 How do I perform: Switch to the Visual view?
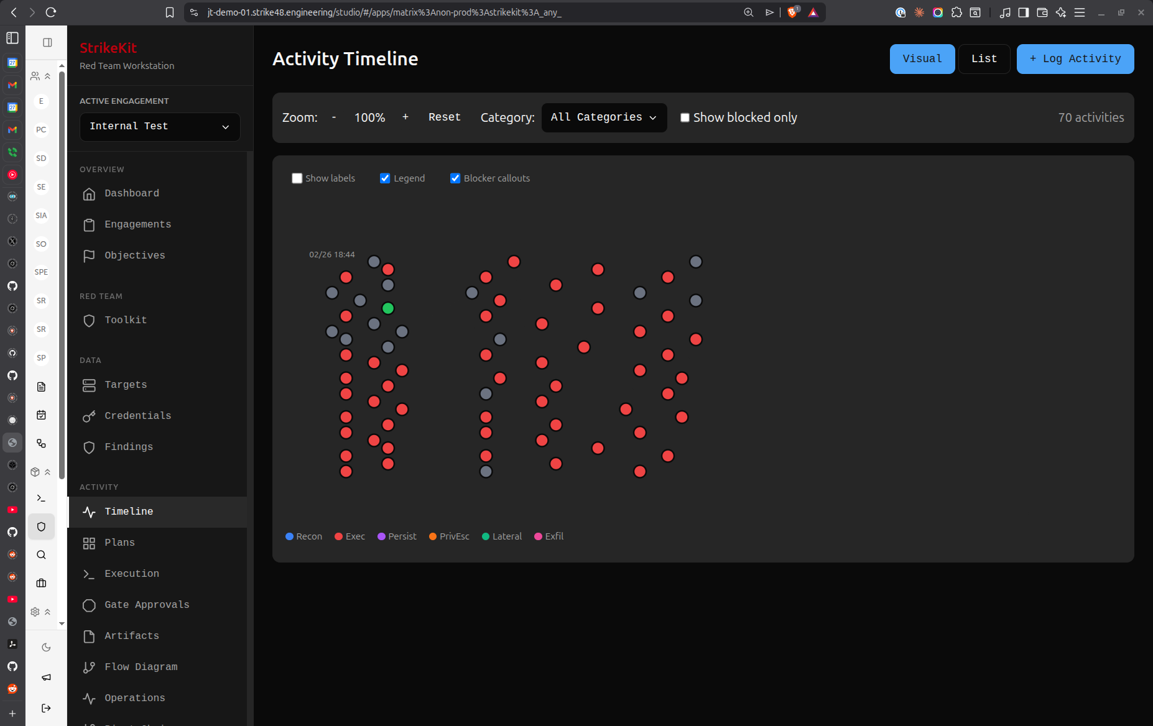[922, 59]
